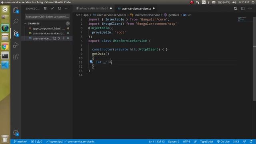
Task: Open editor more actions ellipsis
Action: coord(250,8)
